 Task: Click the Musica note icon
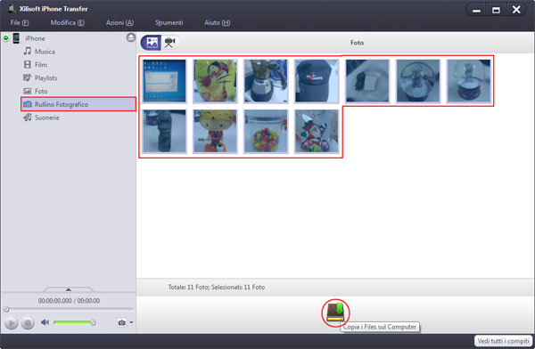coord(28,51)
